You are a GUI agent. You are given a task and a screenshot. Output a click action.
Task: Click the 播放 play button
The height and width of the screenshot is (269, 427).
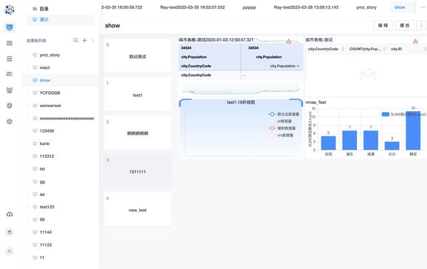tap(404, 25)
